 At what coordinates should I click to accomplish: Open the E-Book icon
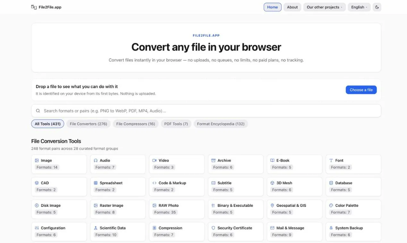click(272, 161)
